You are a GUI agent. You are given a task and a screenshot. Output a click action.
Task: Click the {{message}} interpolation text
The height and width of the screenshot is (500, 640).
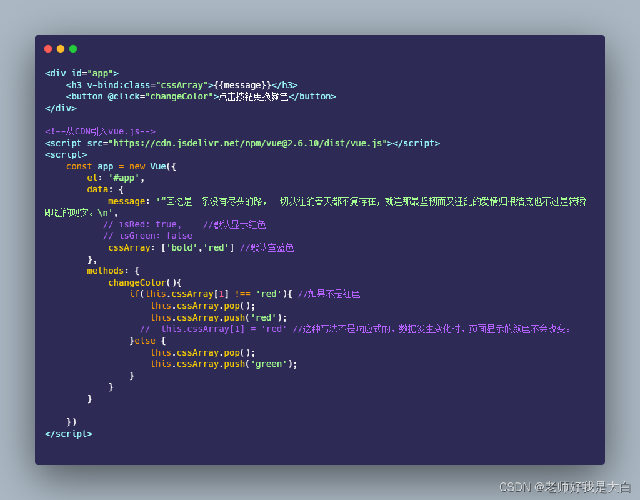pos(242,85)
